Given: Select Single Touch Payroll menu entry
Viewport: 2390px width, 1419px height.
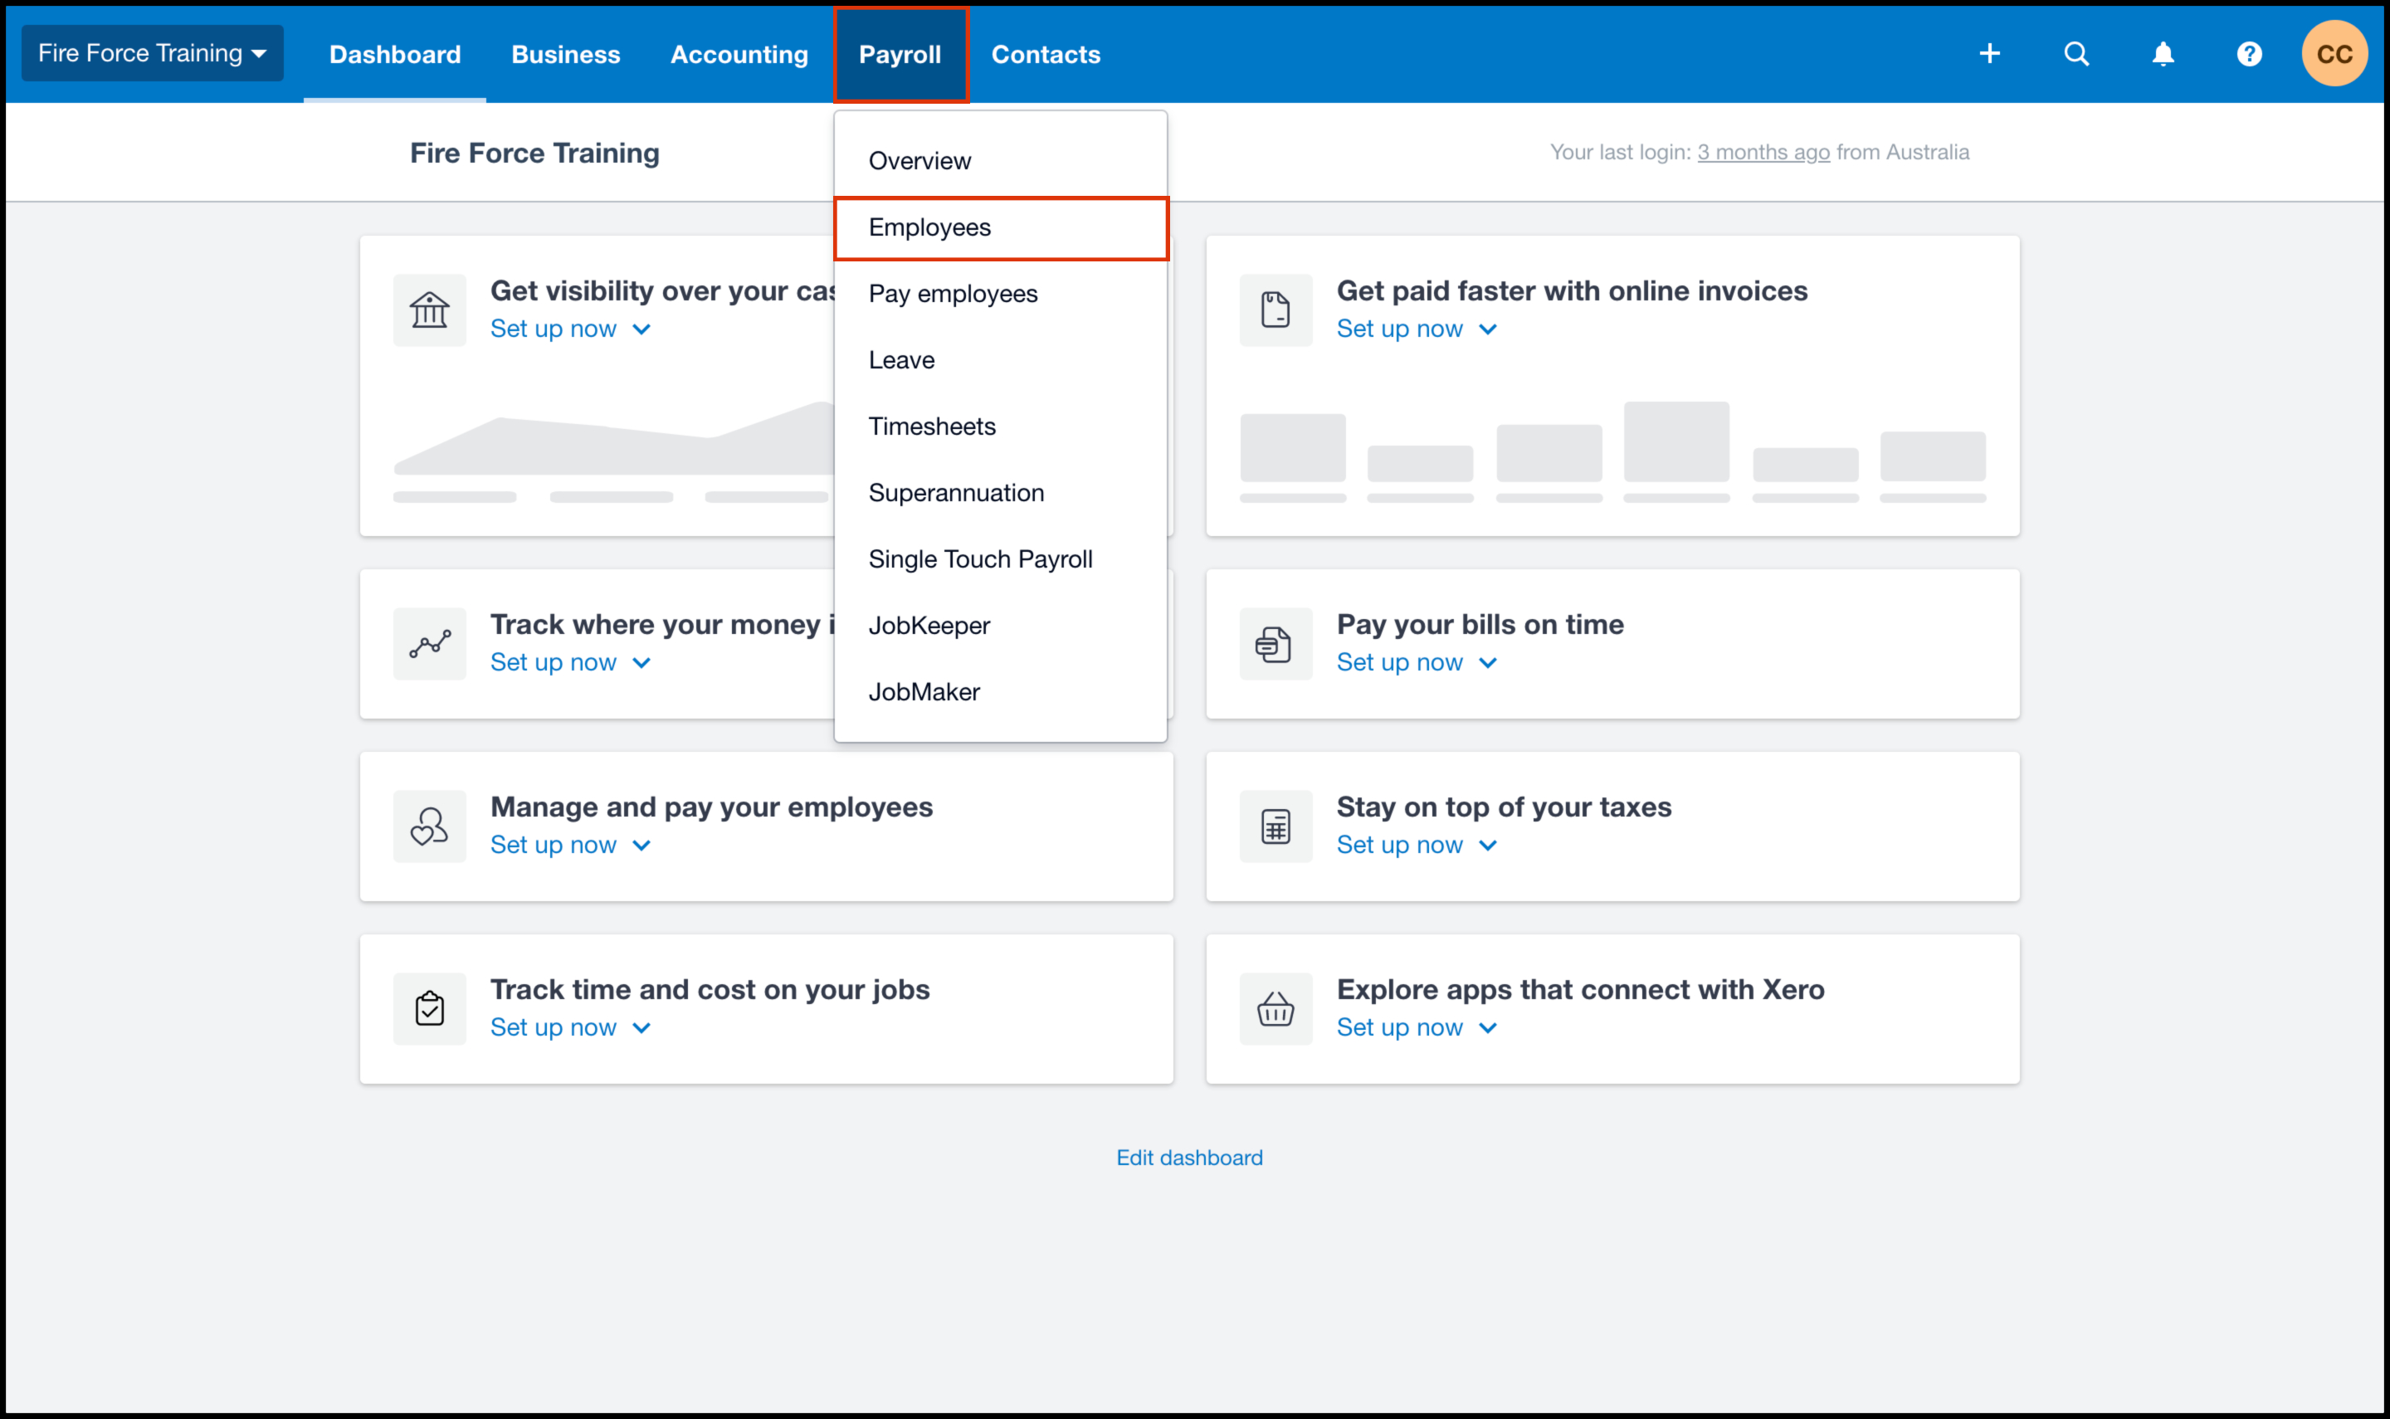Looking at the screenshot, I should [x=980, y=559].
